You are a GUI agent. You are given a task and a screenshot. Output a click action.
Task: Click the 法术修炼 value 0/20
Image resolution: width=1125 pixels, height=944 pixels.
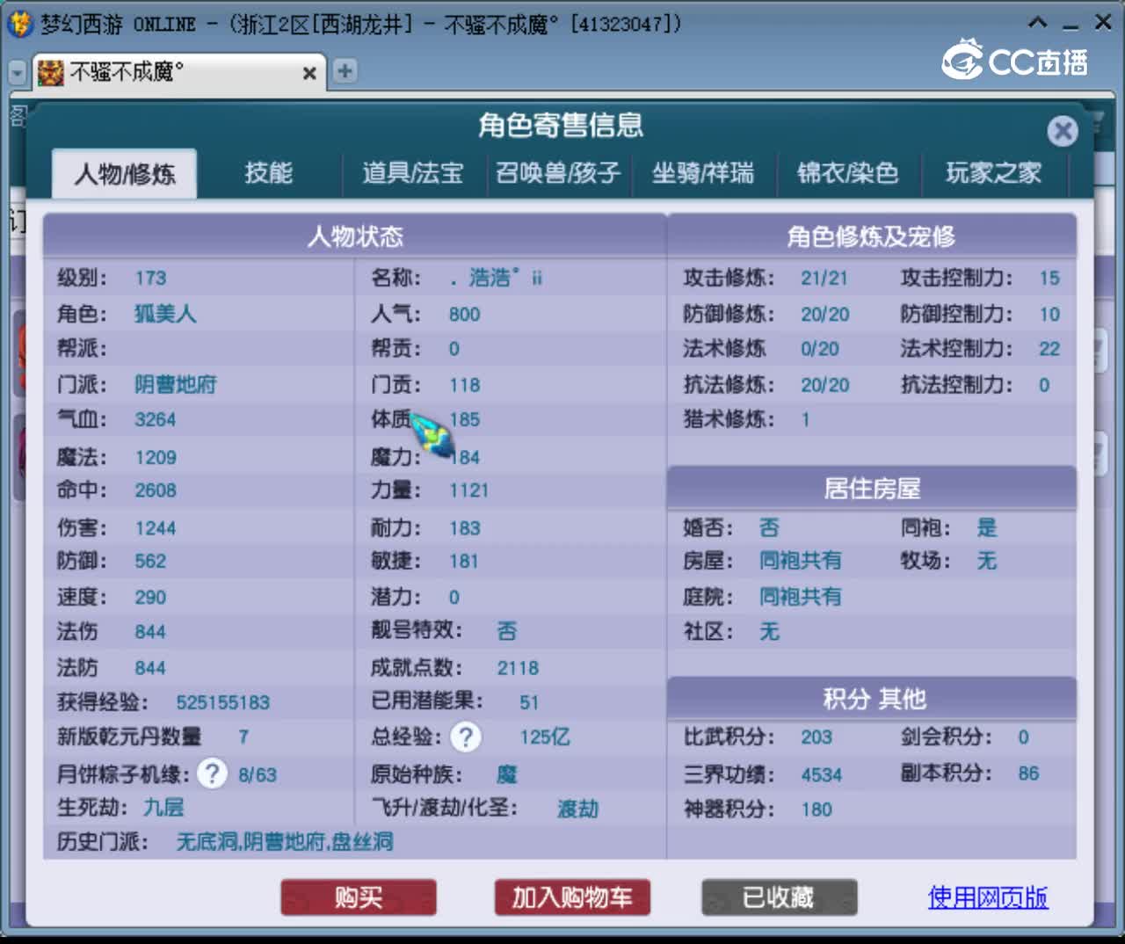[x=820, y=348]
